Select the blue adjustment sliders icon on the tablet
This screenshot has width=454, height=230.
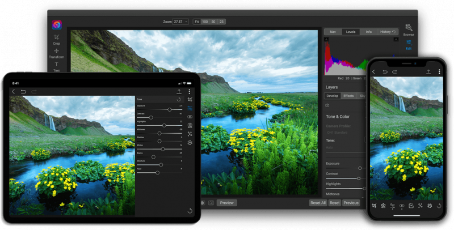pos(190,108)
